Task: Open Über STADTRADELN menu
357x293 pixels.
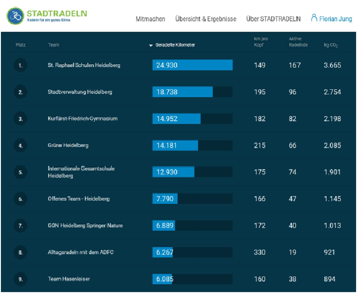Action: pos(273,19)
